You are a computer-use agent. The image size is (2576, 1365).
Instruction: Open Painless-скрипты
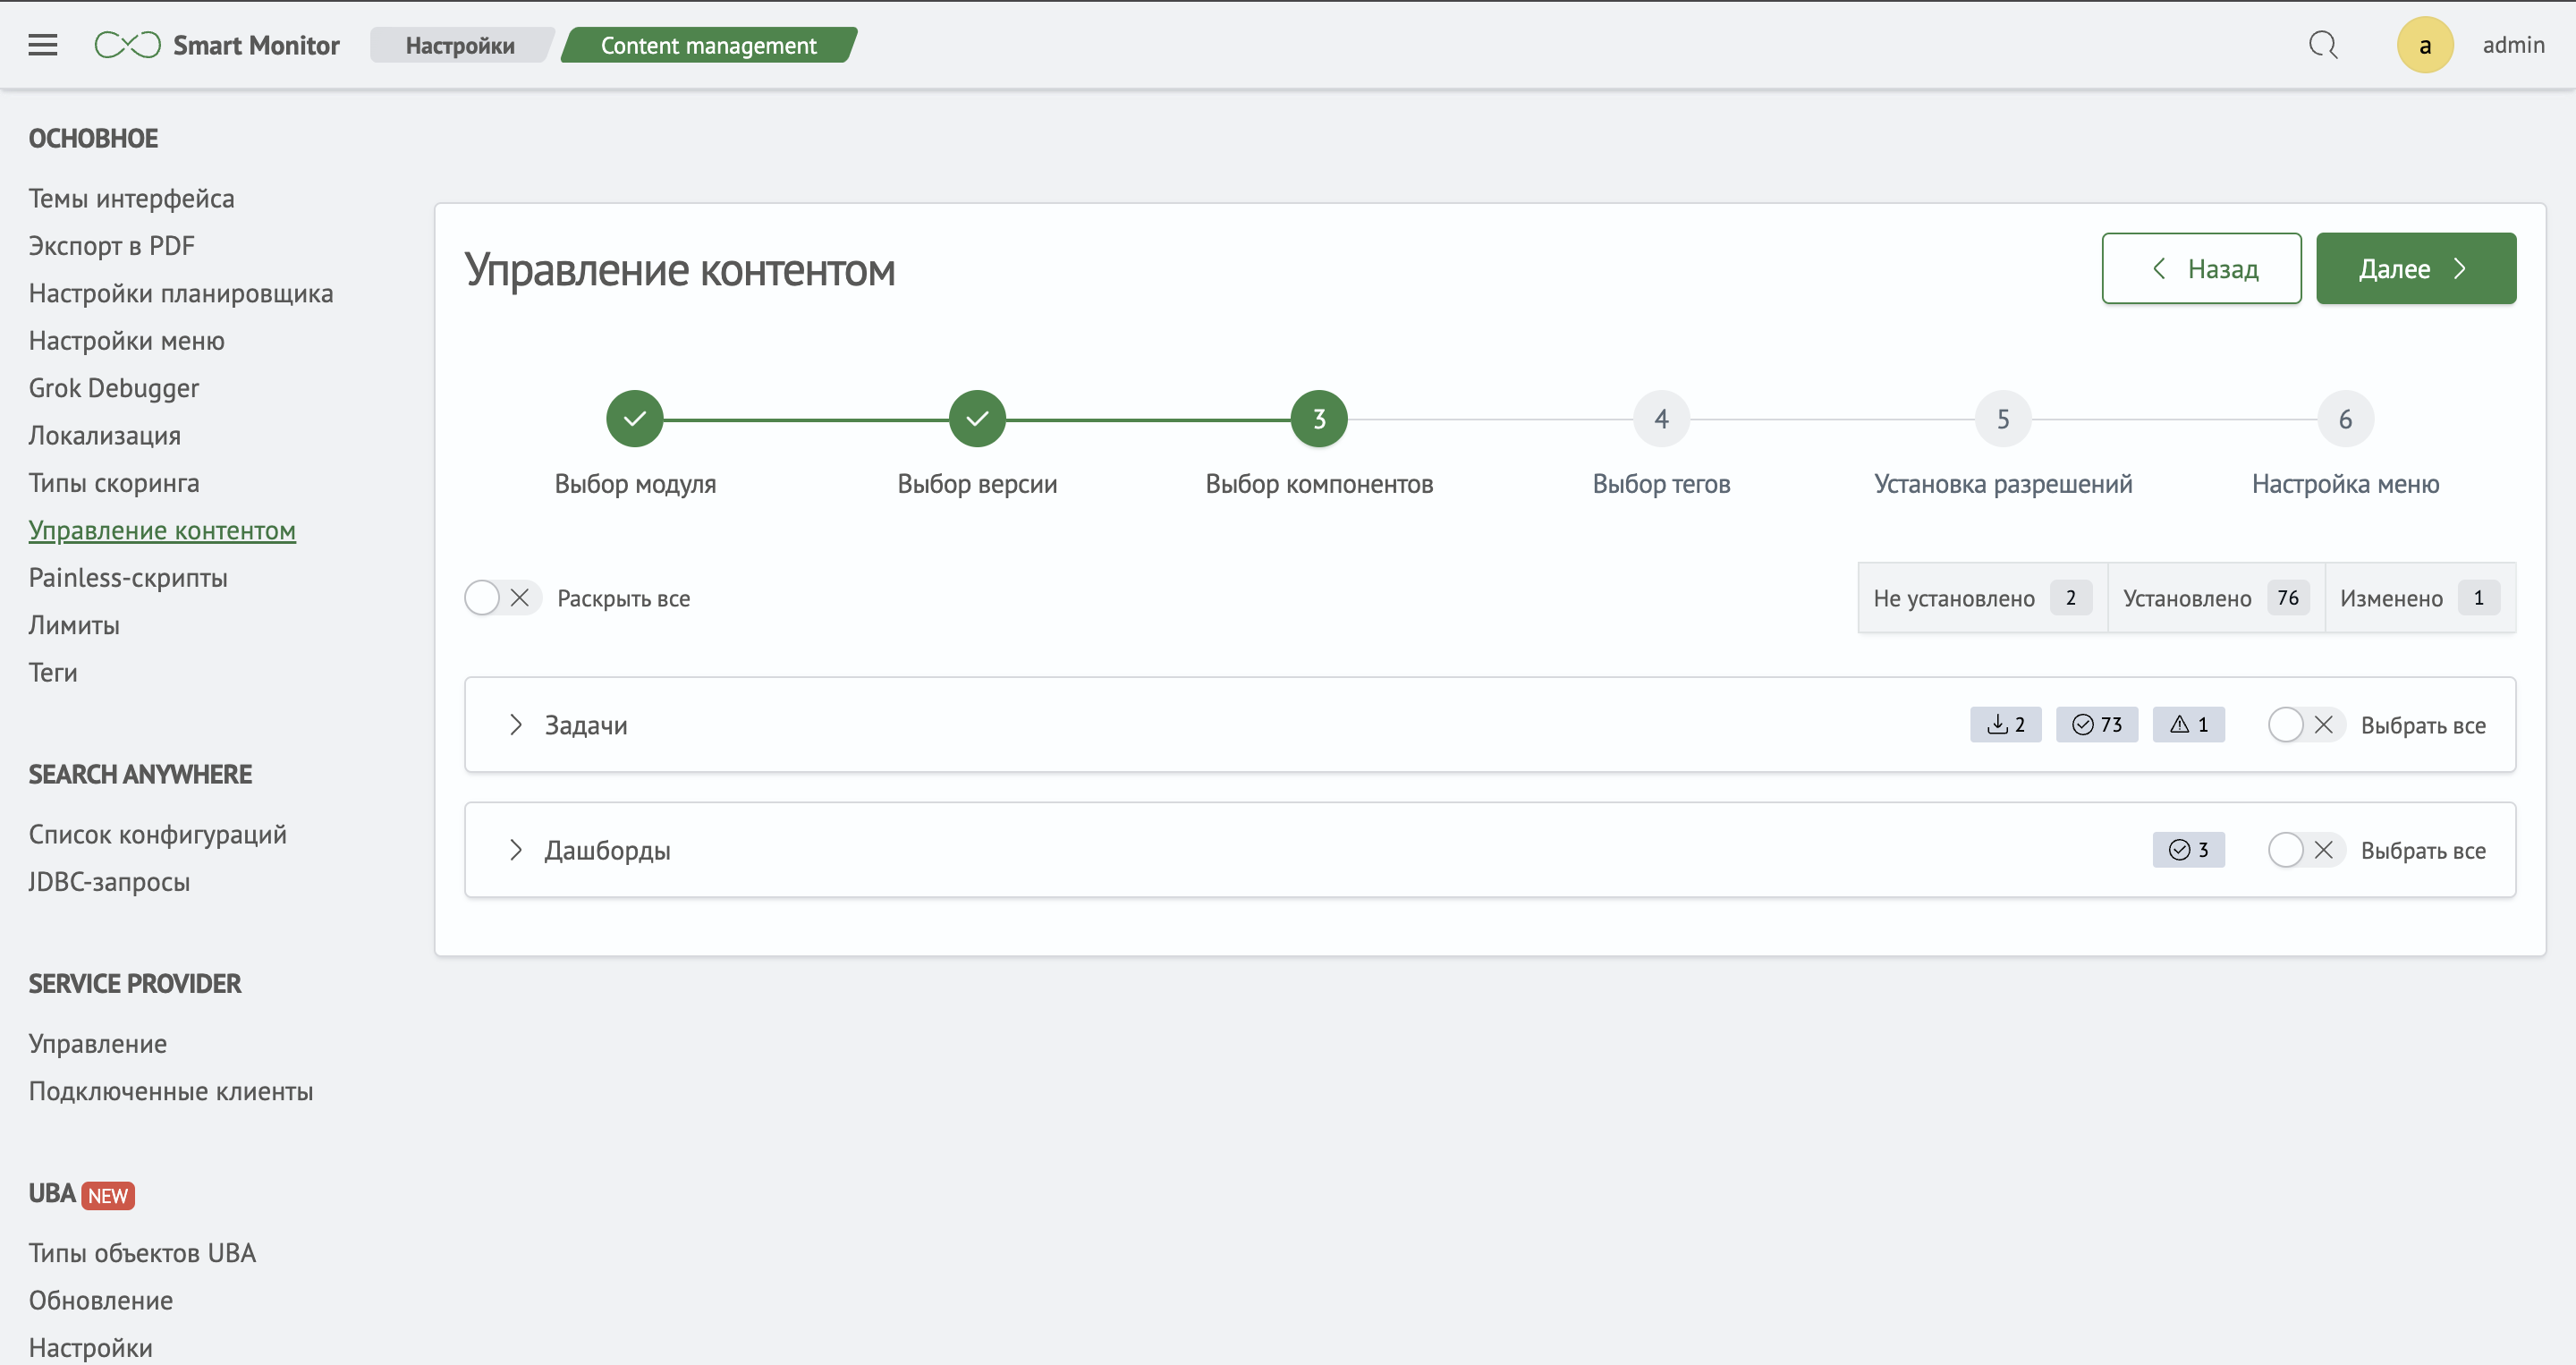127,577
